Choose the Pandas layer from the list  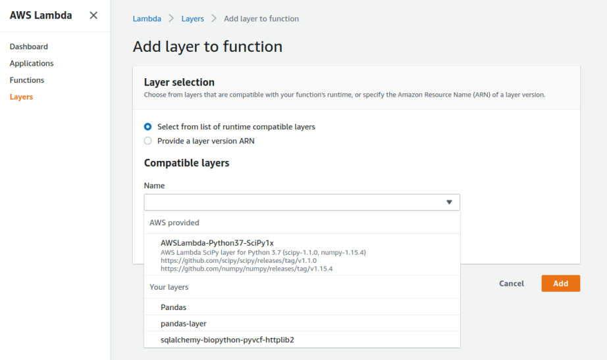[x=302, y=307]
